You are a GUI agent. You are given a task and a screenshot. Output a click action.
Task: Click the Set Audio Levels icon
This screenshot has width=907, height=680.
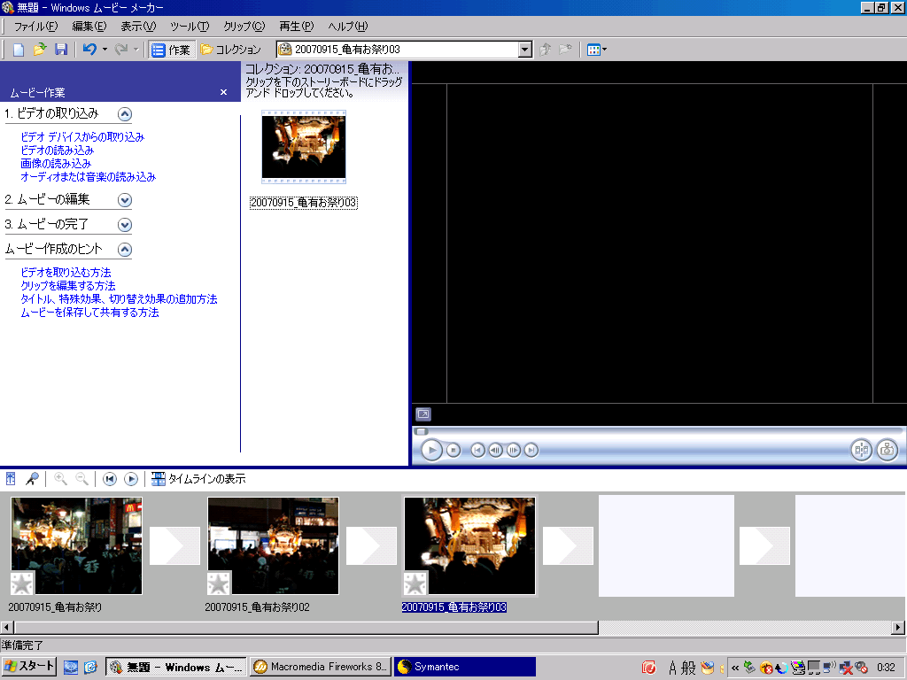[11, 479]
